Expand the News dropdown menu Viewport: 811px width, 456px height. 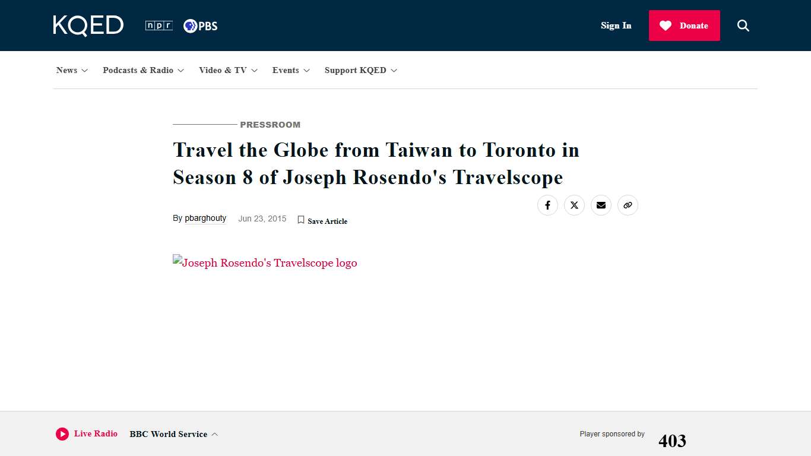point(71,70)
